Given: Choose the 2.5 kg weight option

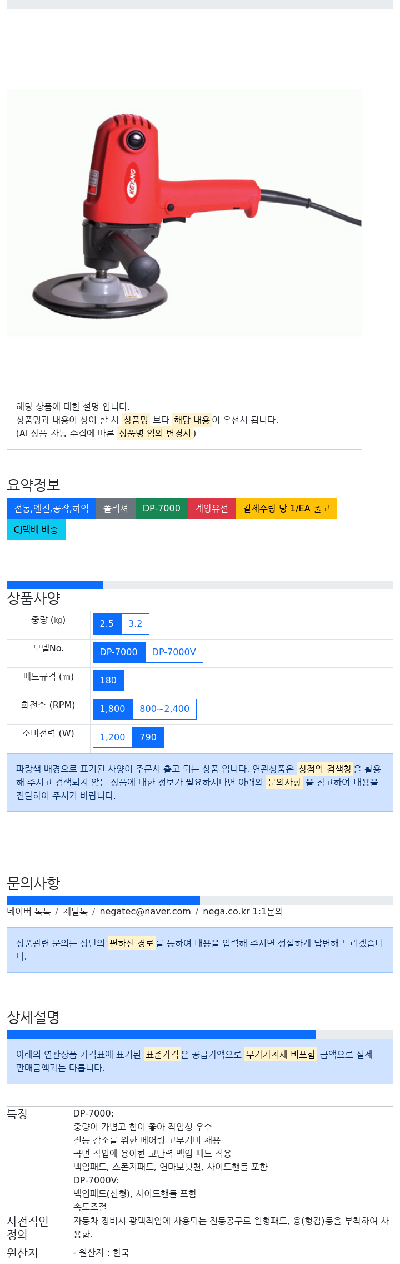Looking at the screenshot, I should [x=107, y=624].
